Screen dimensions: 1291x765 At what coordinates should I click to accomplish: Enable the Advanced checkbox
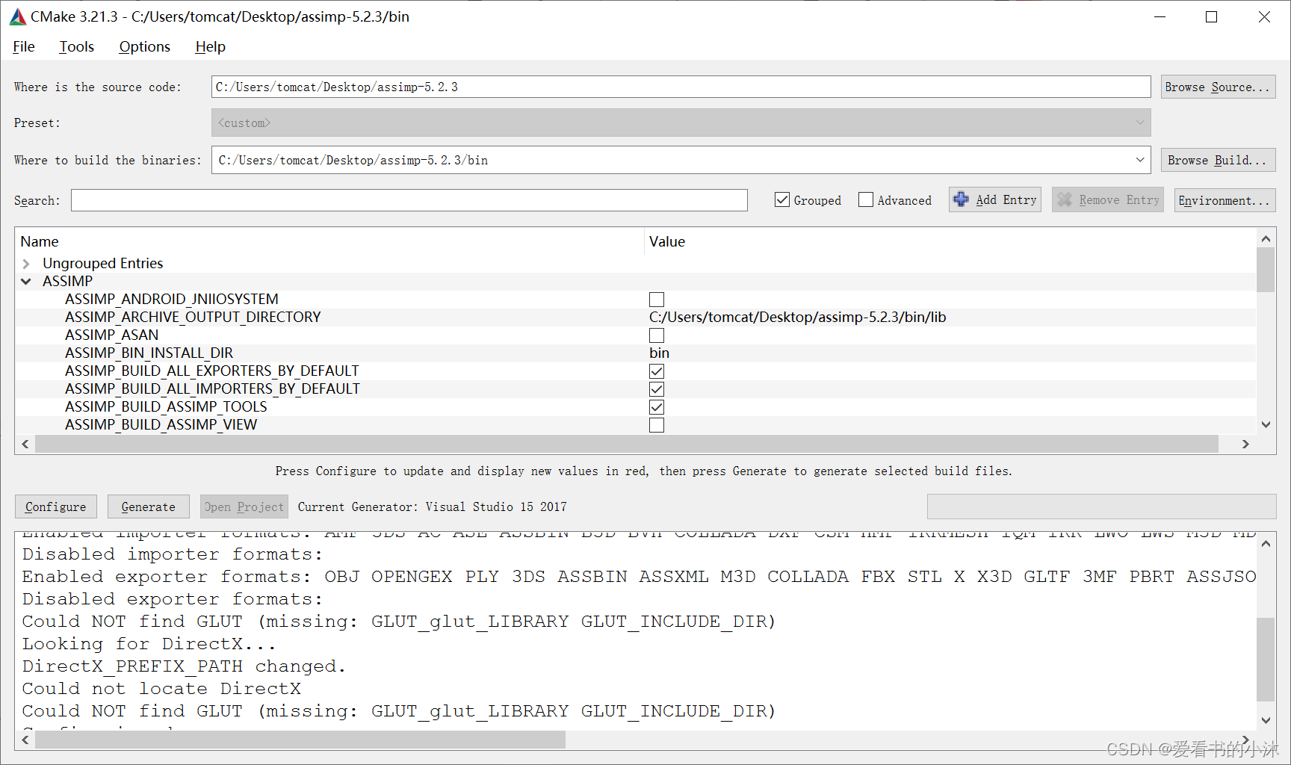click(866, 199)
